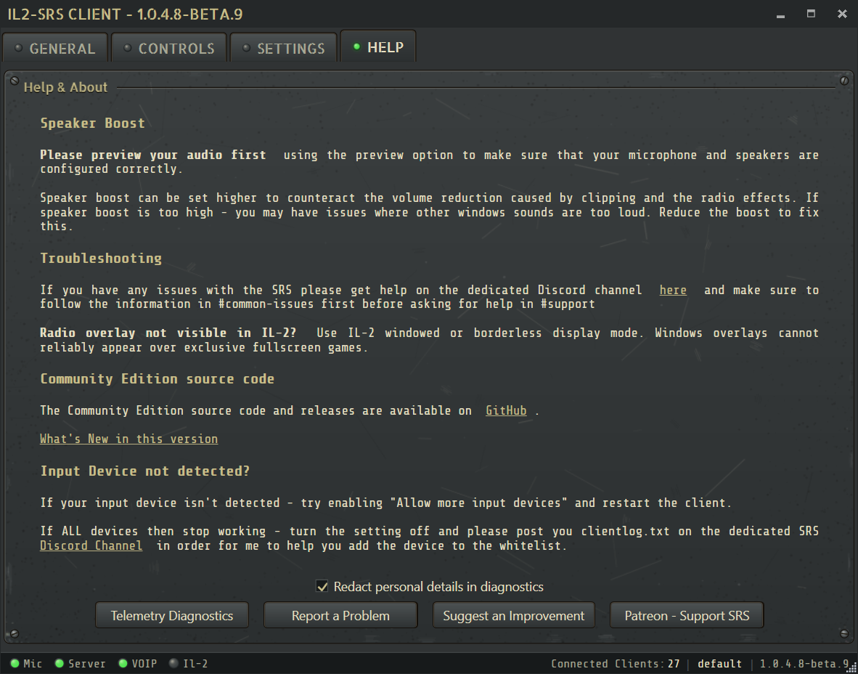Open Telemetry Diagnostics

coord(172,615)
